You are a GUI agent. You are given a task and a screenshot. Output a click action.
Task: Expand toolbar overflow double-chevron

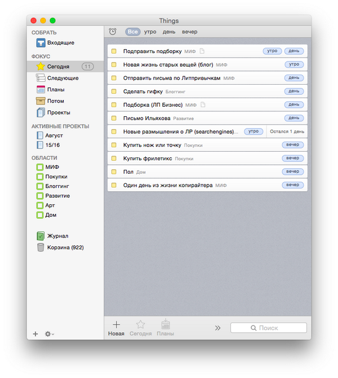(217, 328)
